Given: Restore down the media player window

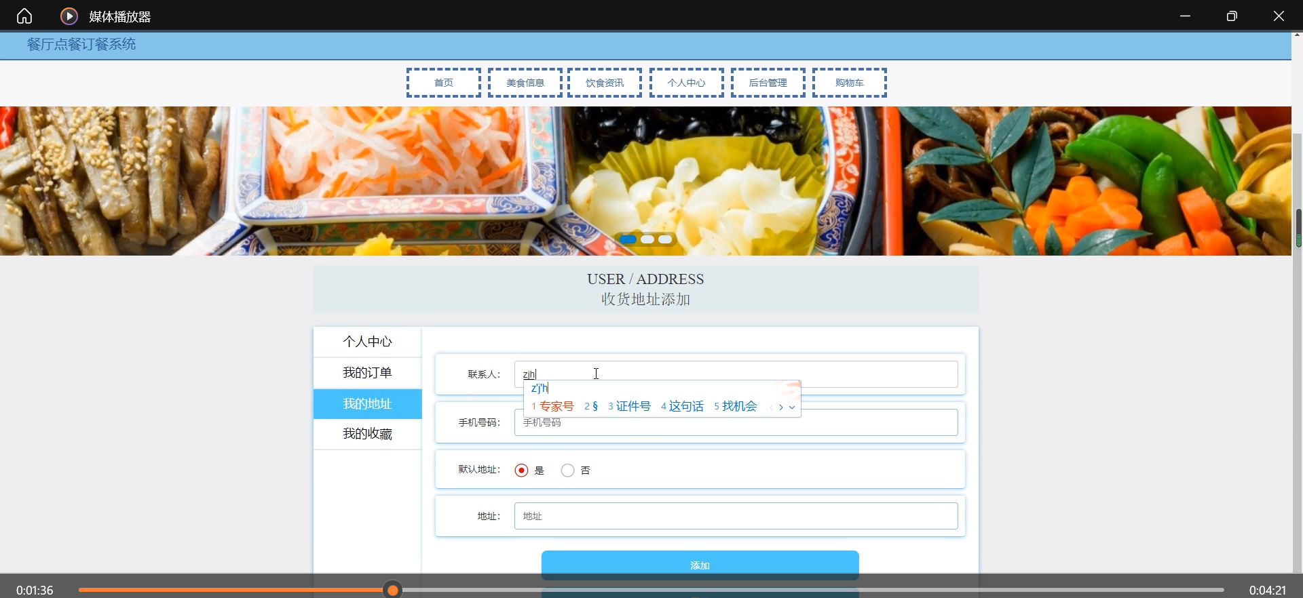Looking at the screenshot, I should tap(1232, 16).
